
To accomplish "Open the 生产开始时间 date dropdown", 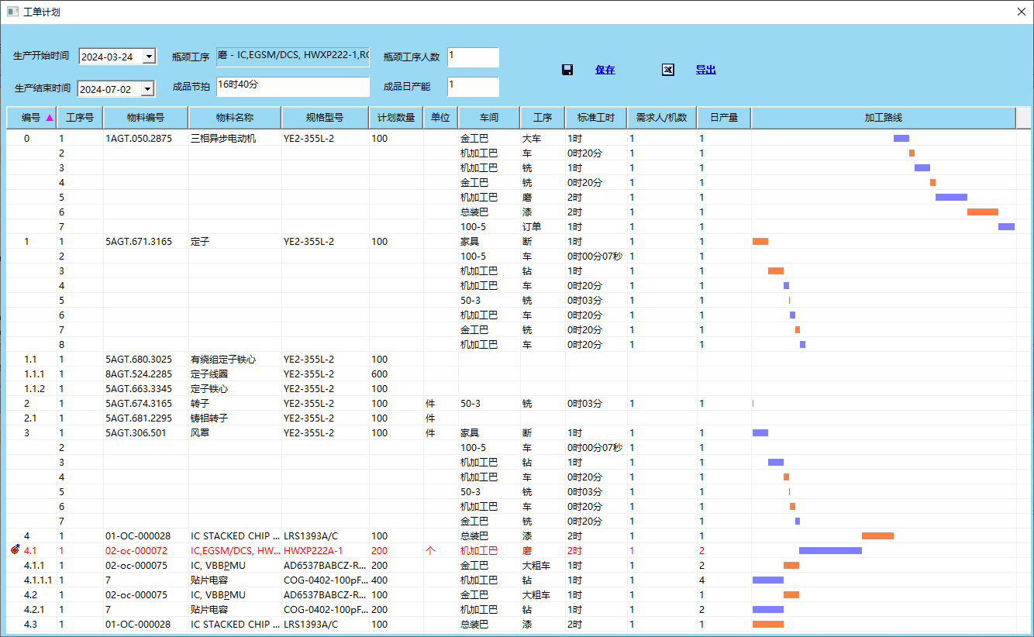I will [150, 57].
